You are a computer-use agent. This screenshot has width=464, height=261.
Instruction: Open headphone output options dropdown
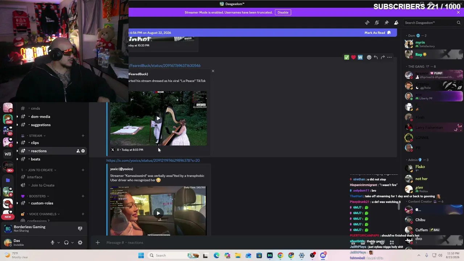[x=72, y=243]
